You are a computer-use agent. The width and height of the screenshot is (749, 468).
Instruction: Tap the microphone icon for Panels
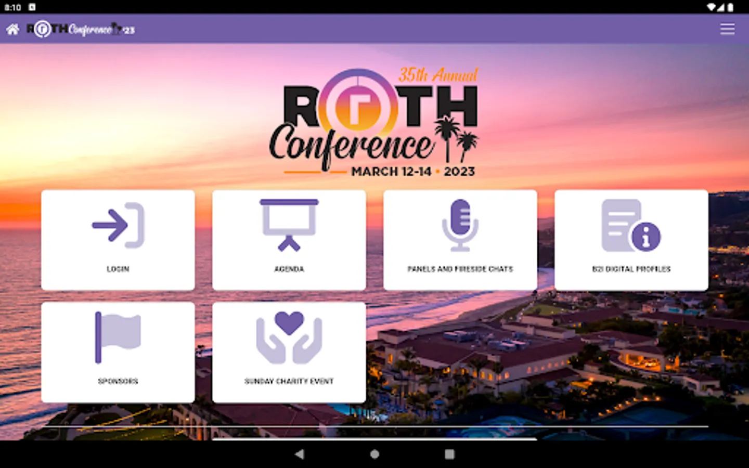coord(460,225)
